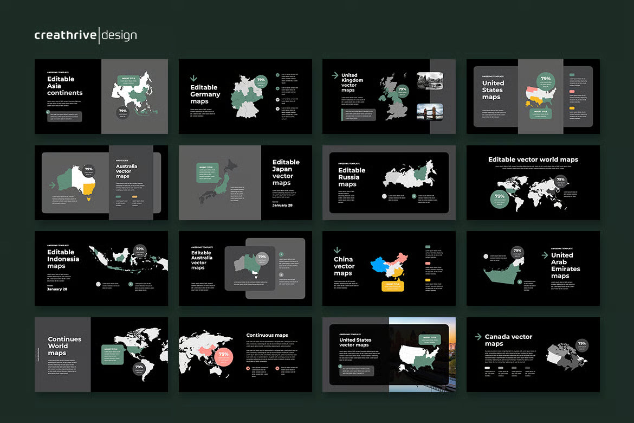Open the Continuous maps slide with red China

pyautogui.click(x=245, y=355)
